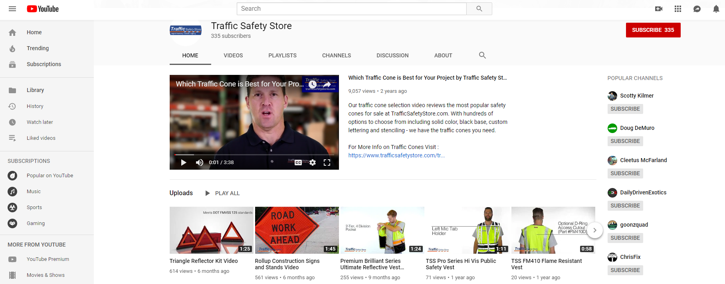Open Trending in the sidebar
The height and width of the screenshot is (284, 725).
pos(47,48)
